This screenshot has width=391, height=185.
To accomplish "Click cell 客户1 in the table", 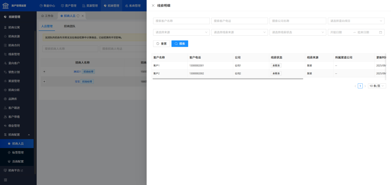I will pos(169,65).
